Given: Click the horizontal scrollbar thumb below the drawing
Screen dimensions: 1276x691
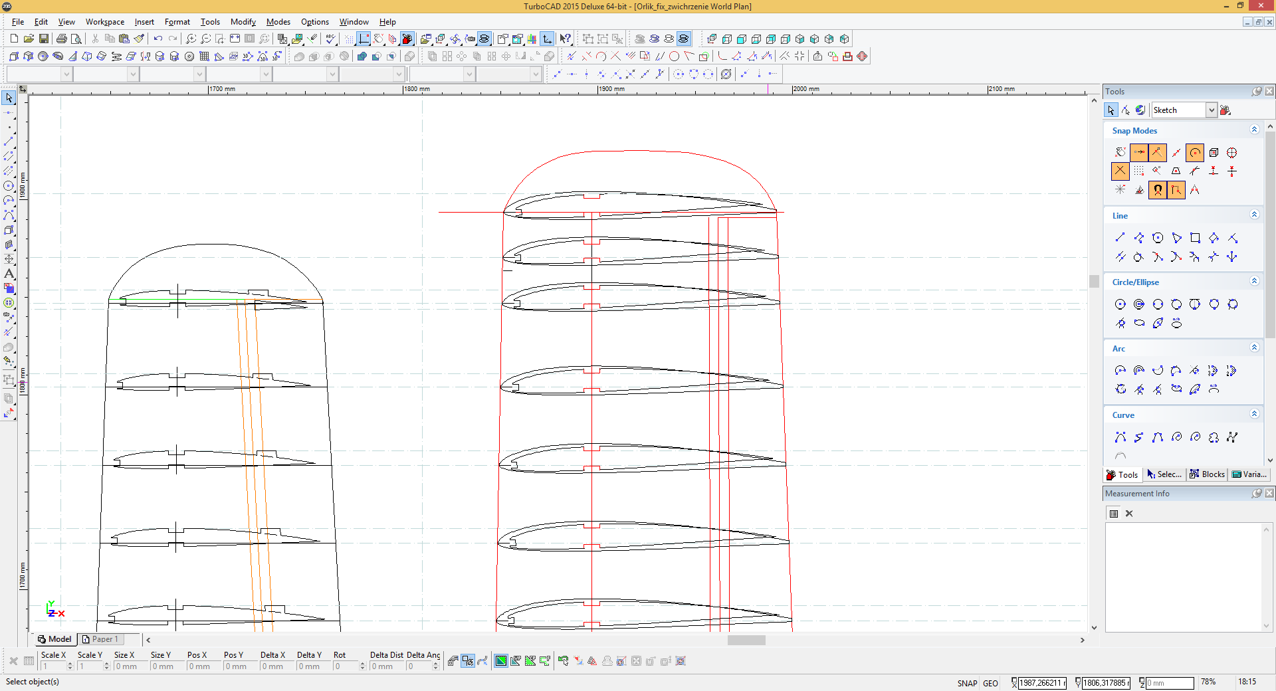Looking at the screenshot, I should 746,641.
